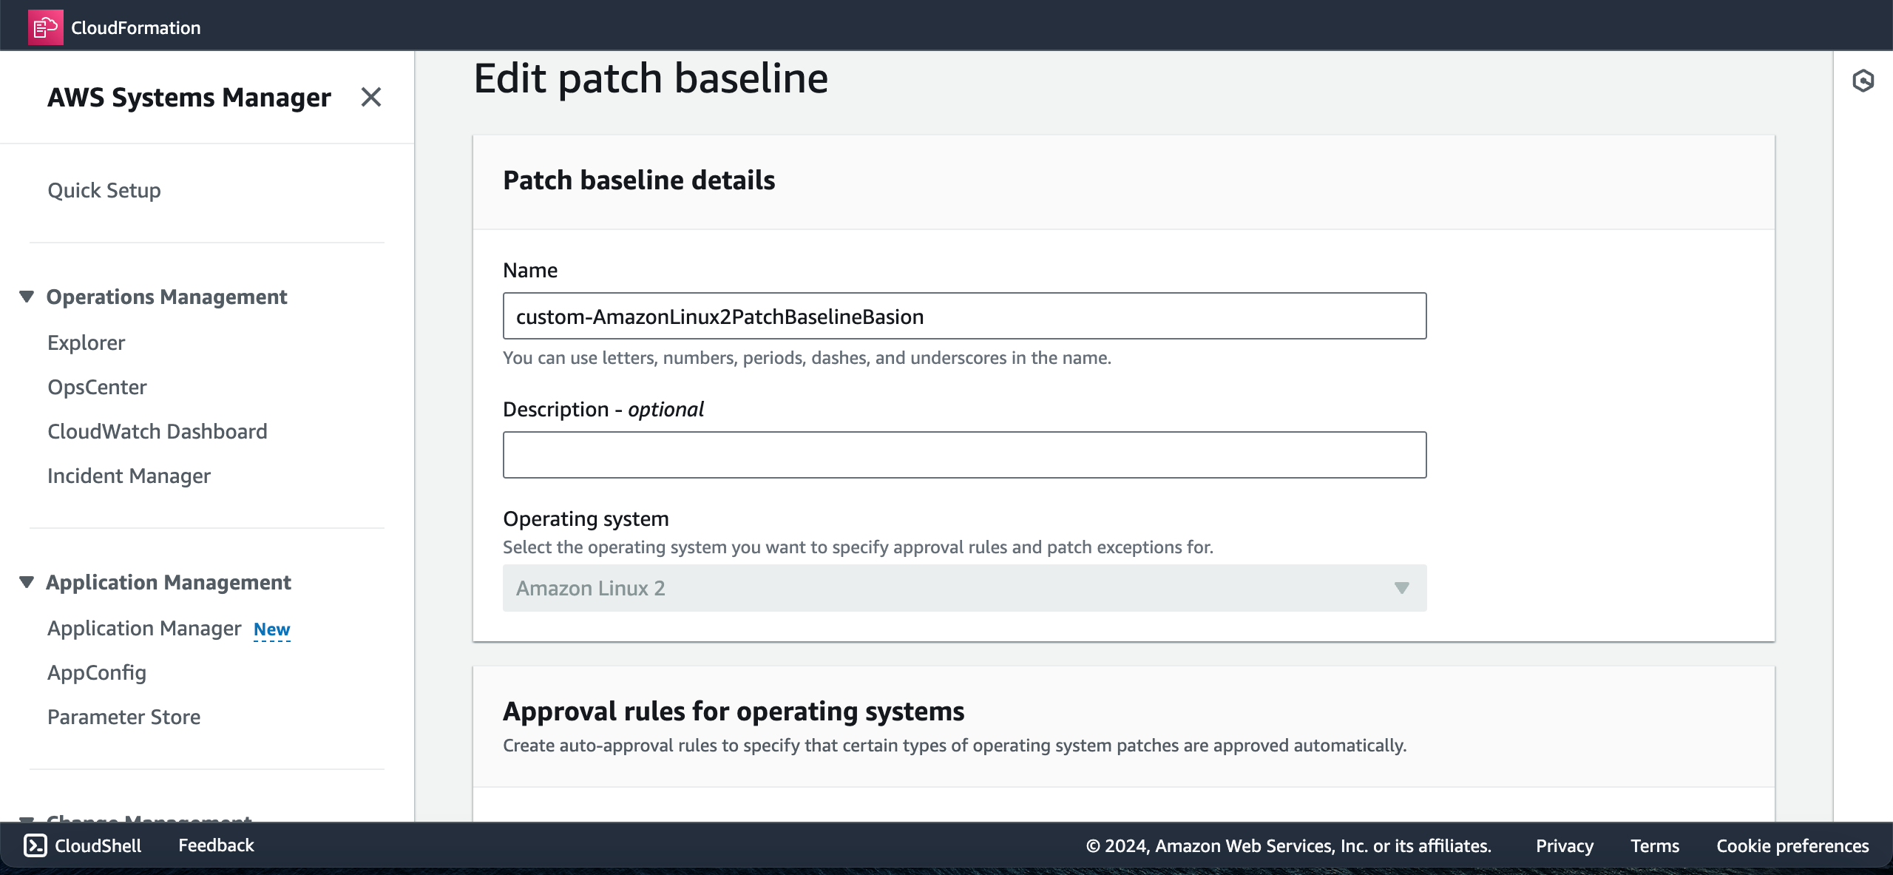Open the Terms link
The image size is (1893, 875).
[x=1655, y=845]
